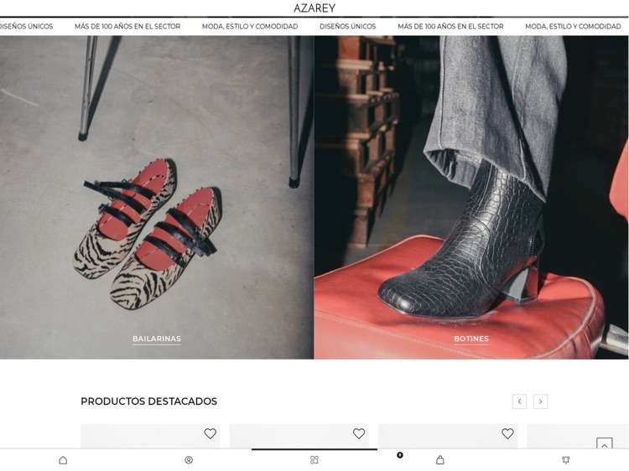629x471 pixels.
Task: Open the shopping bag icon
Action: coord(440,460)
